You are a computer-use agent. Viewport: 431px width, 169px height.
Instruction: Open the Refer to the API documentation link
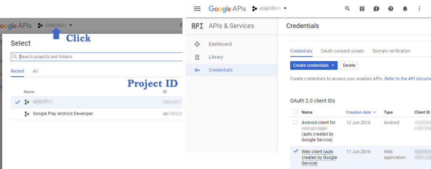(x=407, y=79)
